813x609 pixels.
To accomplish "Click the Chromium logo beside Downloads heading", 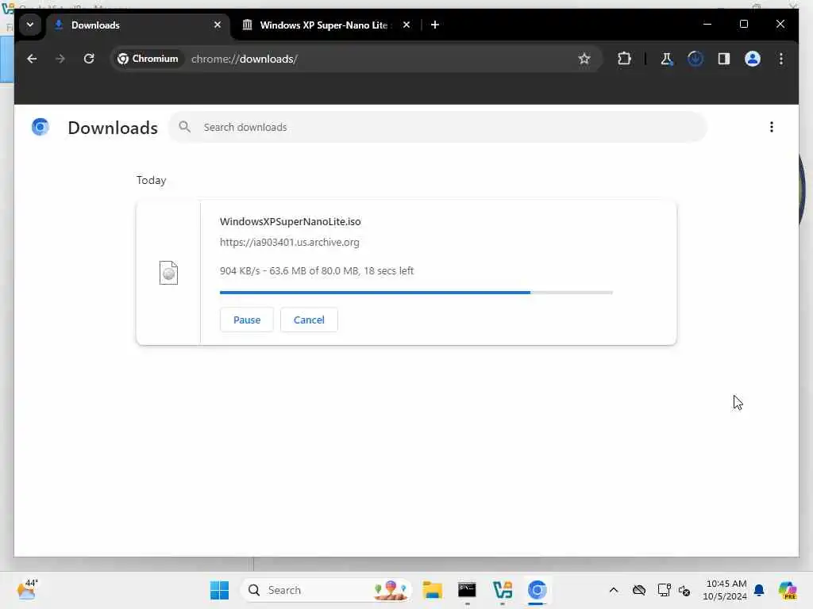I will click(x=40, y=127).
